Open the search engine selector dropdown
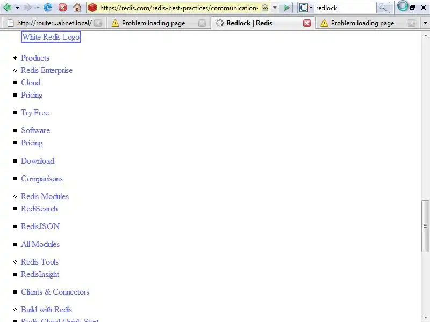The width and height of the screenshot is (430, 322). coord(311,8)
